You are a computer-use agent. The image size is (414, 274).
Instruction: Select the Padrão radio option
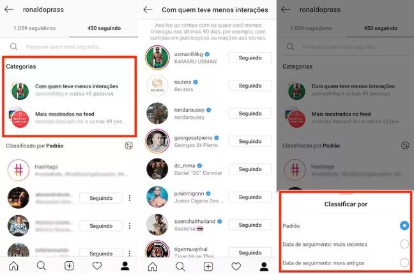[404, 225]
